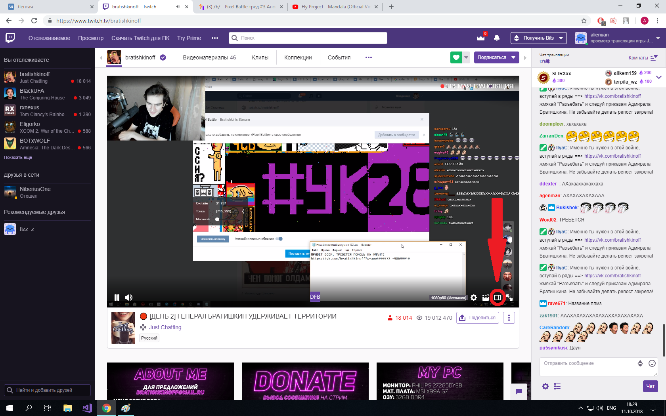This screenshot has width=666, height=416.
Task: Switch to Видеоматериалы tab
Action: click(209, 57)
